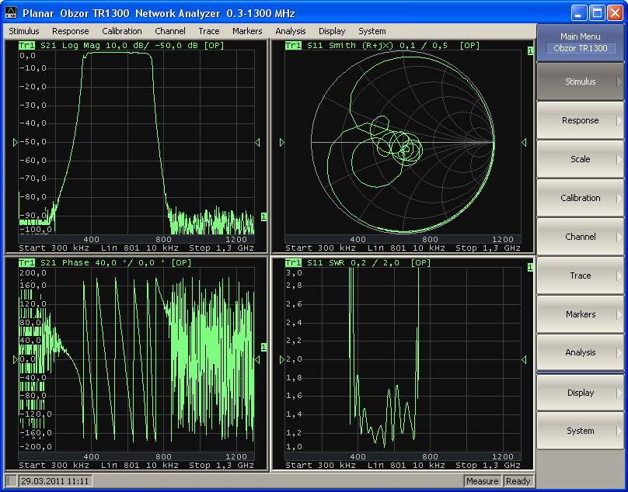Expand the Calibration softkey arrow
The width and height of the screenshot is (628, 492).
pyautogui.click(x=619, y=198)
